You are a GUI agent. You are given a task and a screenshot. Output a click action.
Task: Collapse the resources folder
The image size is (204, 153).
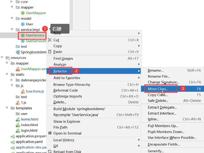(x=2, y=57)
